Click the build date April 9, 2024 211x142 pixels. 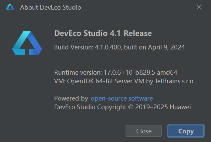pos(167,47)
